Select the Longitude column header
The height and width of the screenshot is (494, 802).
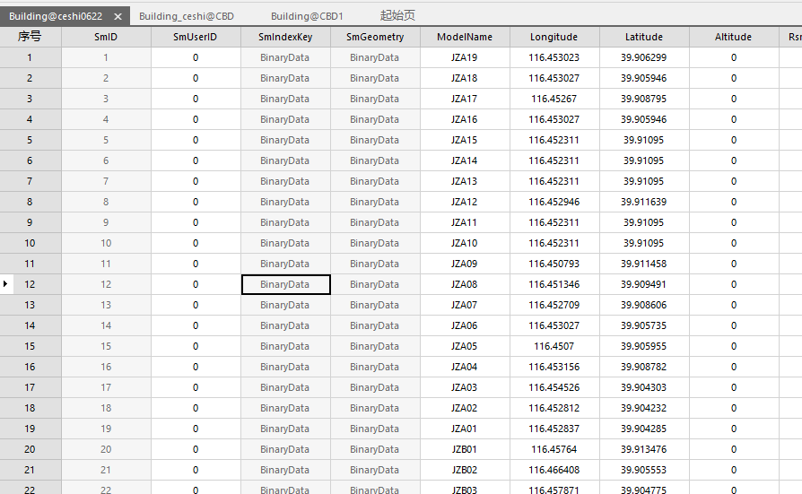click(x=554, y=37)
